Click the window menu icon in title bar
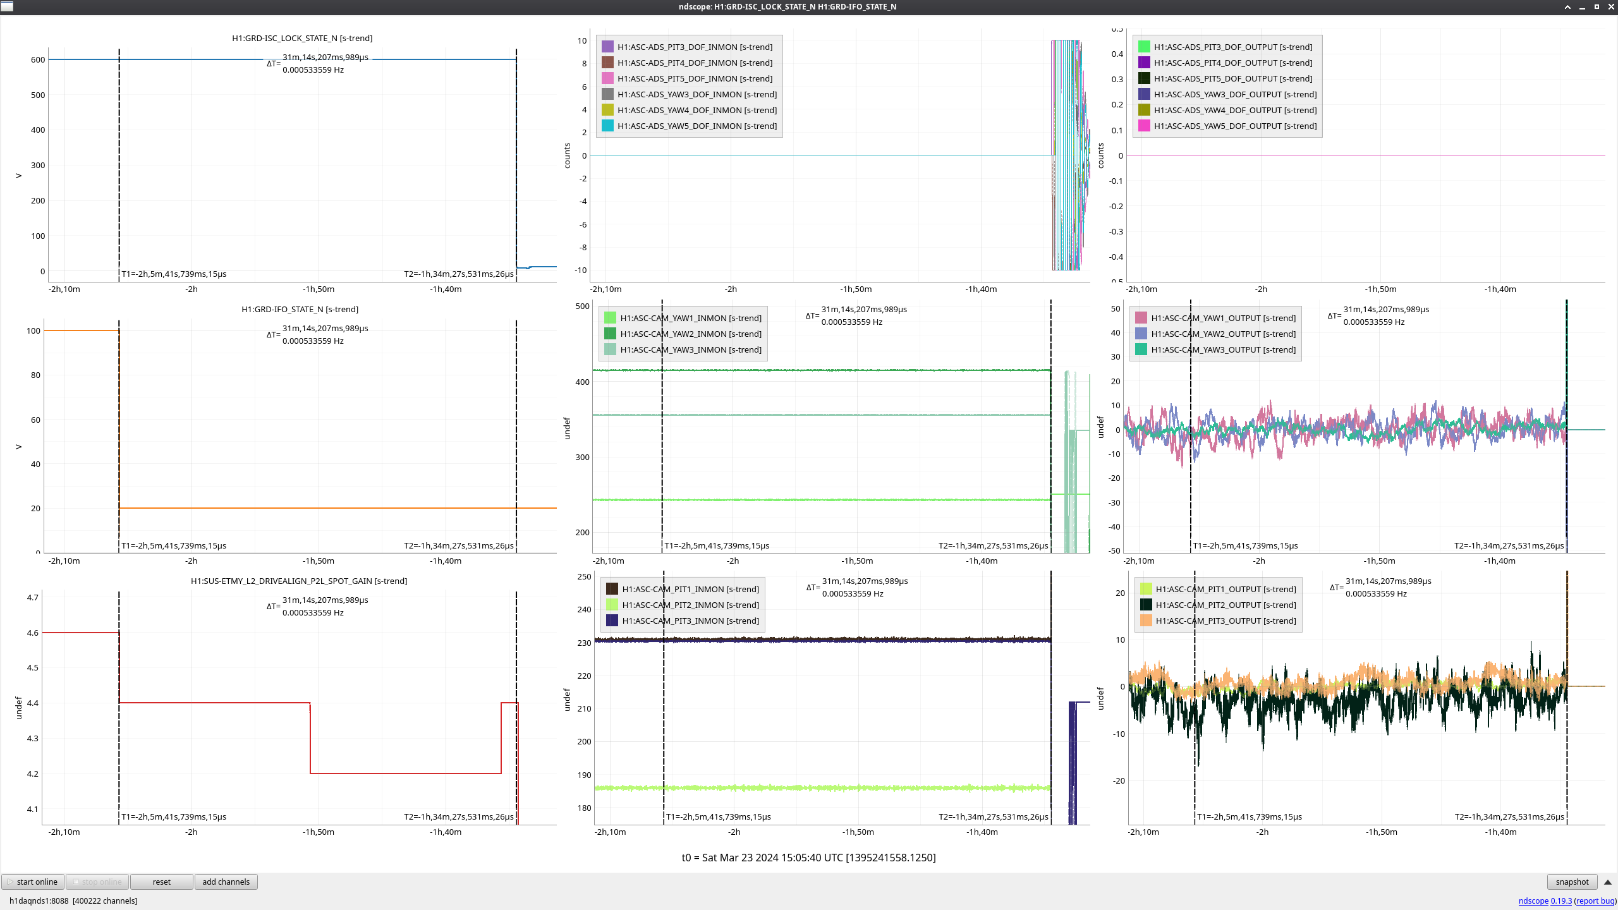The height and width of the screenshot is (910, 1618). click(x=7, y=6)
